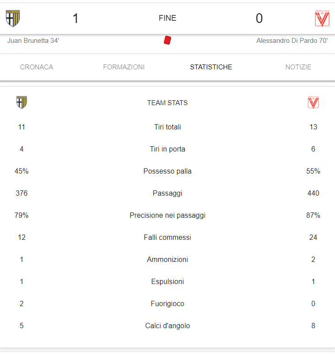
Task: Click Parma's score of 1
Action: point(76,19)
